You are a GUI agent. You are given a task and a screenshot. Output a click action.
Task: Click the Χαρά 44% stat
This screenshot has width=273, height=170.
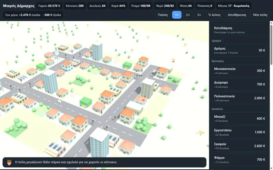tap(118, 6)
